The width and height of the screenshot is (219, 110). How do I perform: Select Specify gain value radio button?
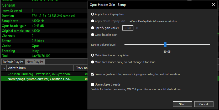92,28
